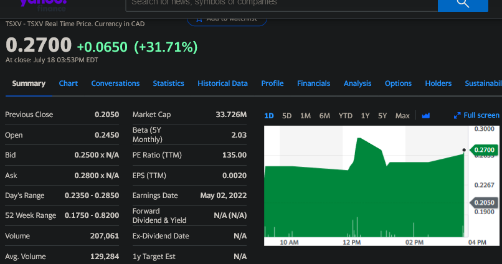Open the Profile tab

tap(272, 83)
